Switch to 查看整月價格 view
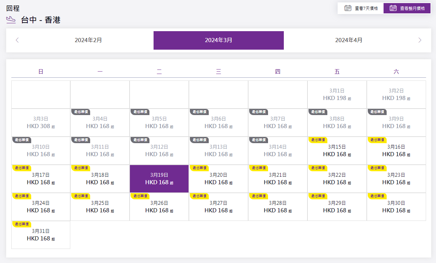 (407, 8)
